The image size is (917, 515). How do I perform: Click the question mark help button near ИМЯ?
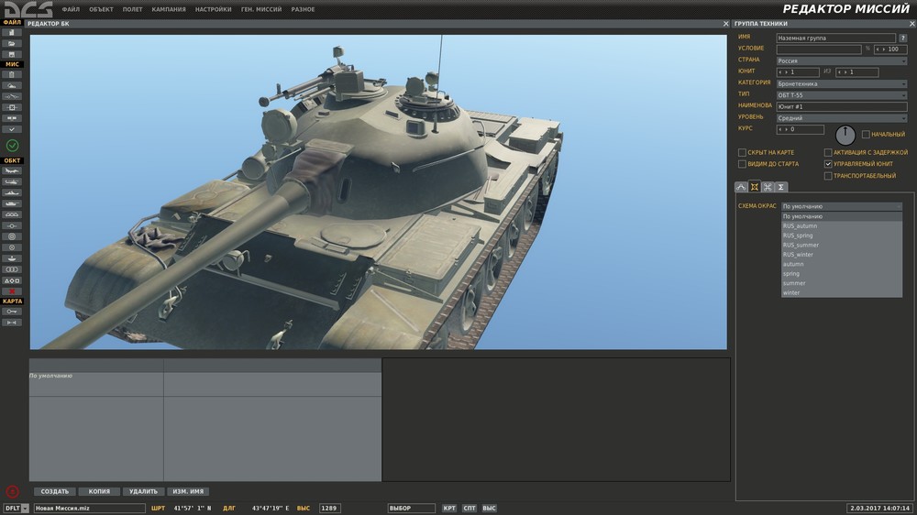coord(902,38)
